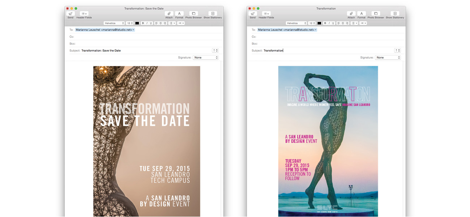The image size is (470, 217).
Task: Open Helvetica font dropdown in the right Transformation window
Action: pyautogui.click(x=296, y=23)
